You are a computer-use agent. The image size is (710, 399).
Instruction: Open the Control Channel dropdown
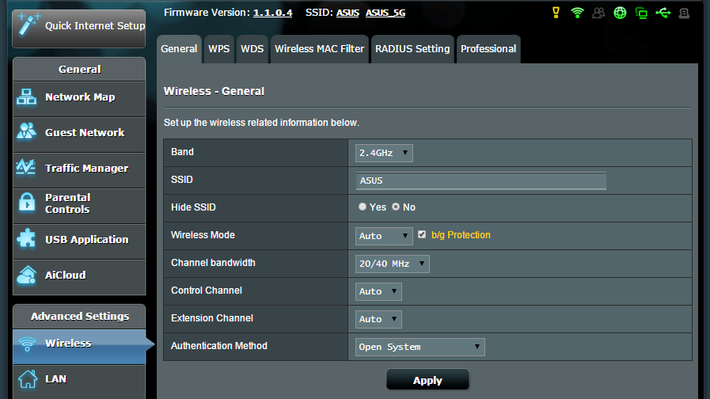tap(378, 291)
